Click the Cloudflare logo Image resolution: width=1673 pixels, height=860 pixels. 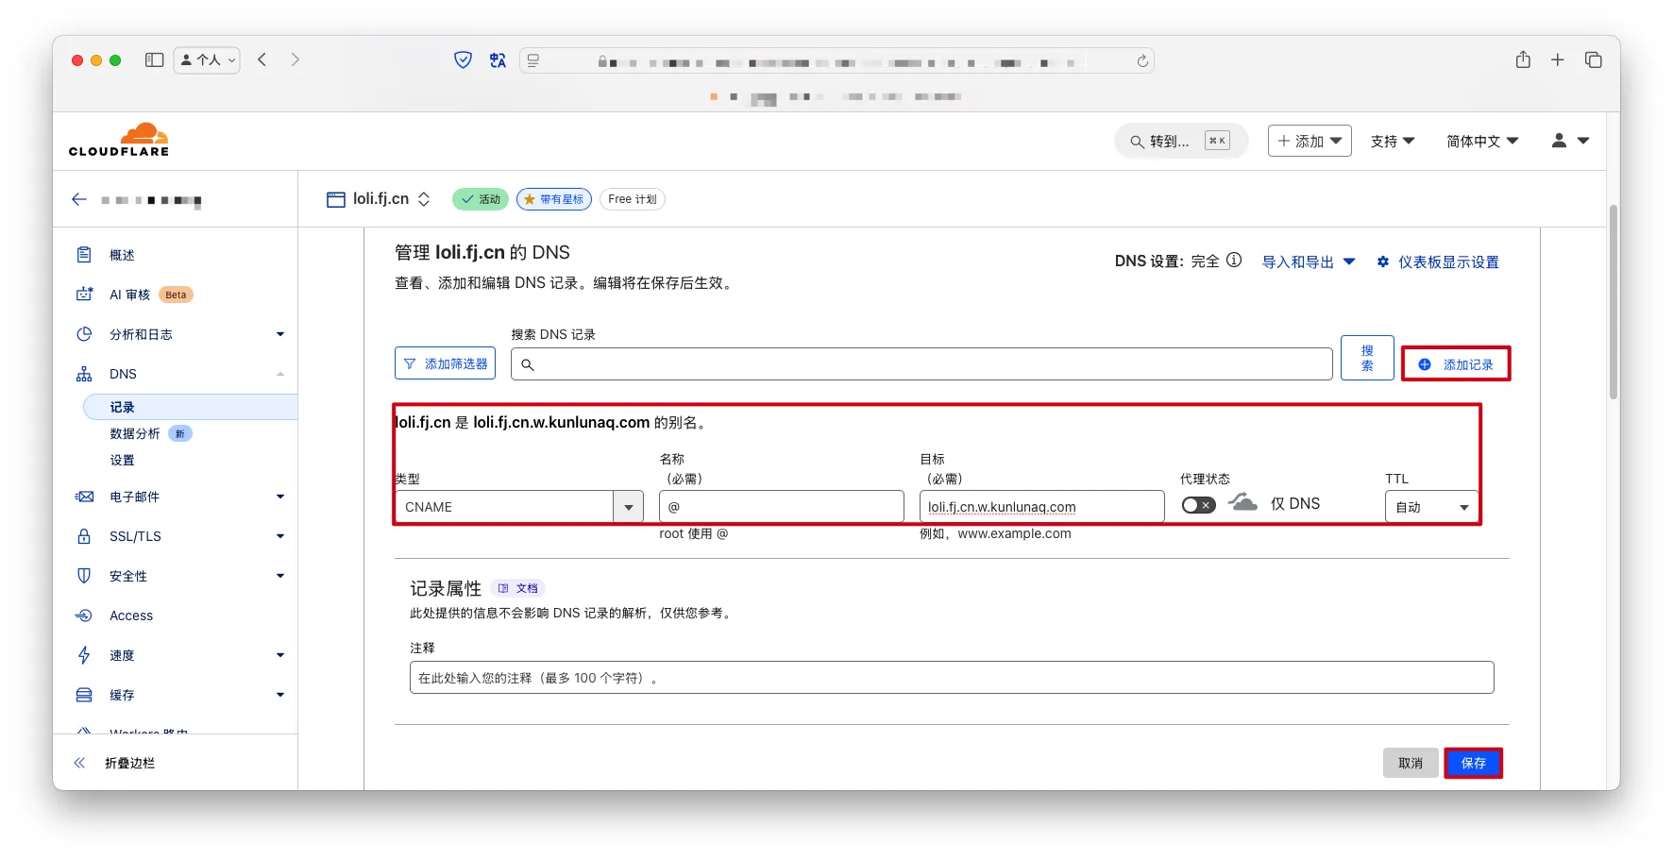click(x=119, y=140)
